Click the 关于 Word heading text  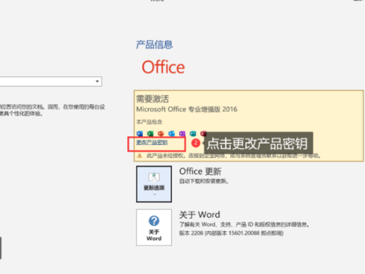click(200, 215)
